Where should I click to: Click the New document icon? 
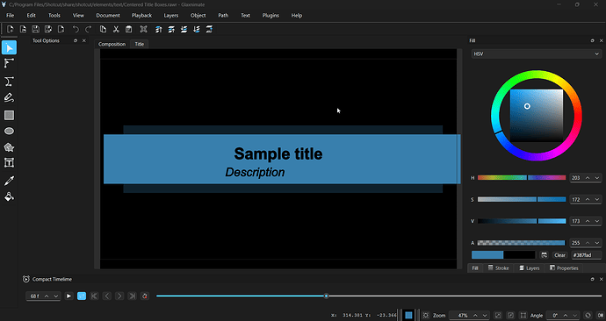point(11,29)
